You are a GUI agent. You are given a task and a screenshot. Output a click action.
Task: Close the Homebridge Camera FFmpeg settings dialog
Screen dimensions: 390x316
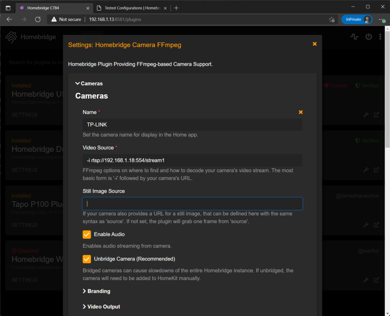coord(315,44)
